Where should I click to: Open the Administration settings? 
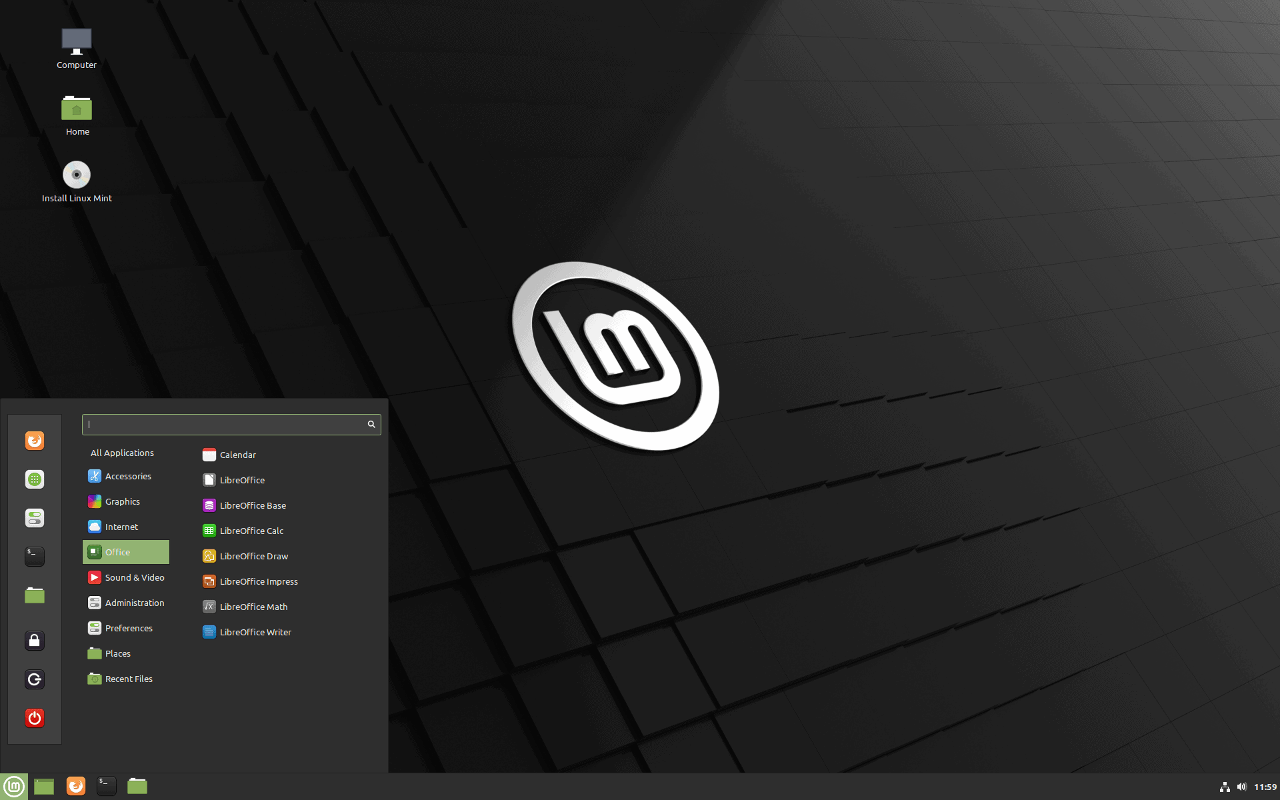(x=127, y=602)
